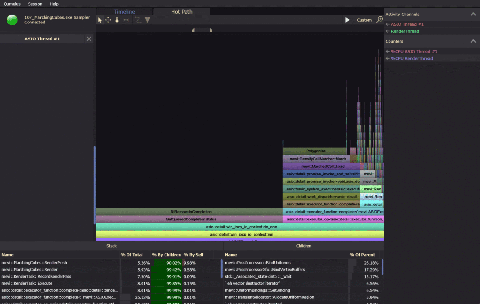Select the arrow pointer tool

pyautogui.click(x=100, y=20)
